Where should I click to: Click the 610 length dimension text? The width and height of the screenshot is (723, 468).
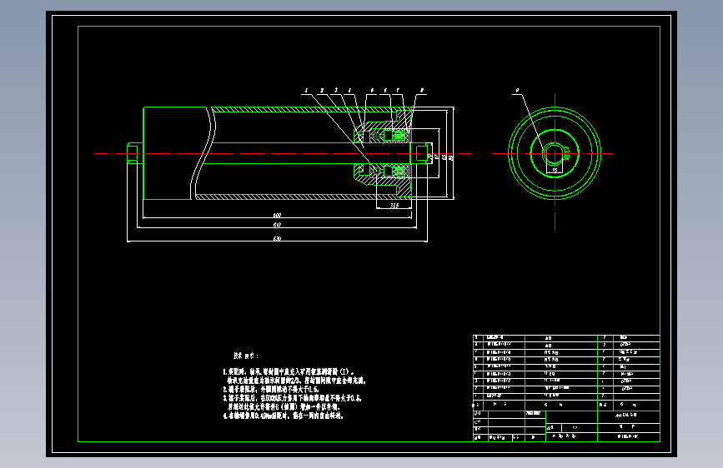pos(277,225)
